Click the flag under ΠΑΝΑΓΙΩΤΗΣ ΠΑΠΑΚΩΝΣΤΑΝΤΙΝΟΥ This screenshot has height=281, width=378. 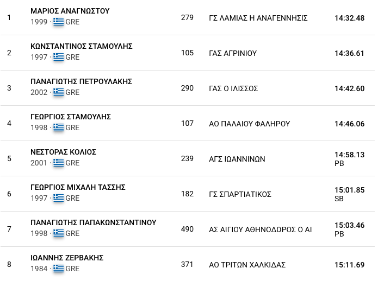click(x=58, y=233)
